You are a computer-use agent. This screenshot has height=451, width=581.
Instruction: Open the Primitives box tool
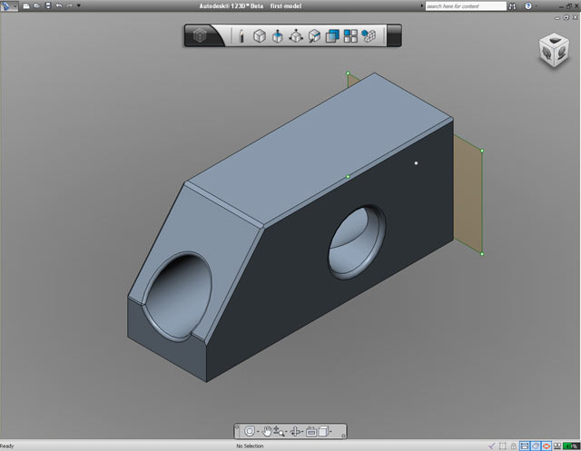(260, 36)
